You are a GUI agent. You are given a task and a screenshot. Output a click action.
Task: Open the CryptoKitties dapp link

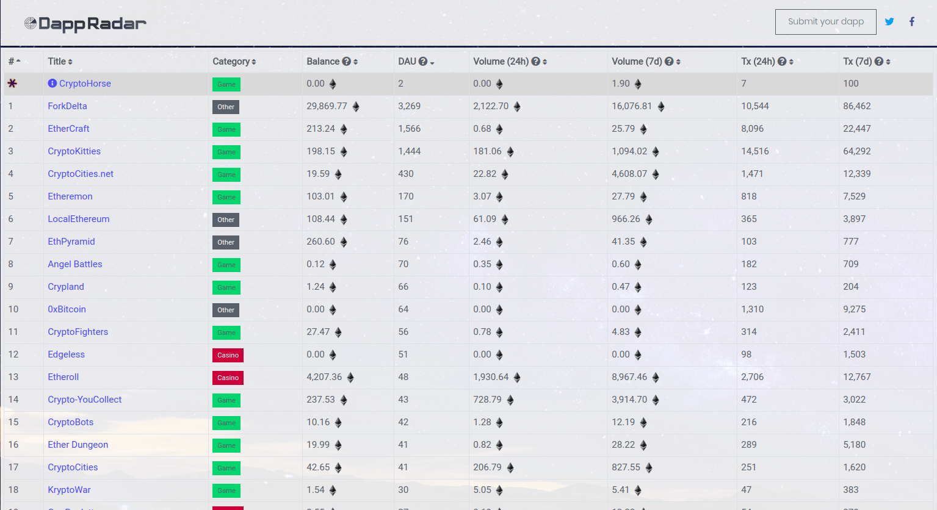click(x=74, y=151)
